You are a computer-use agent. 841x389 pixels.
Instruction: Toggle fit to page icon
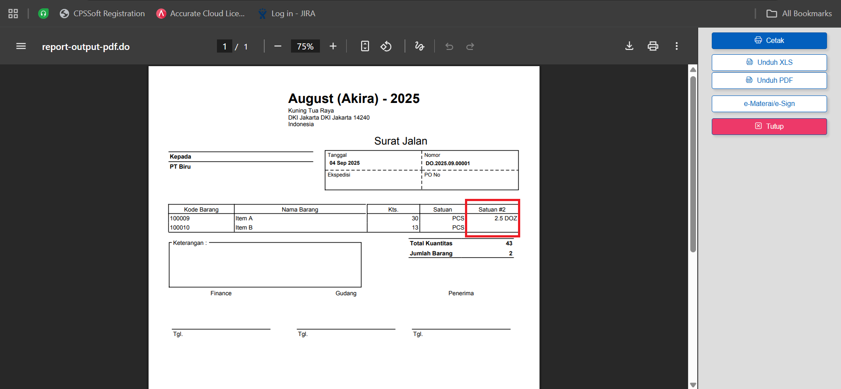pyautogui.click(x=365, y=46)
